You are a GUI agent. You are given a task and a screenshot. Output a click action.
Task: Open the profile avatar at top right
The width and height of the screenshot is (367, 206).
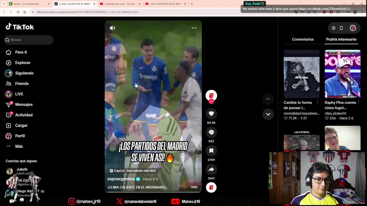pos(353,28)
